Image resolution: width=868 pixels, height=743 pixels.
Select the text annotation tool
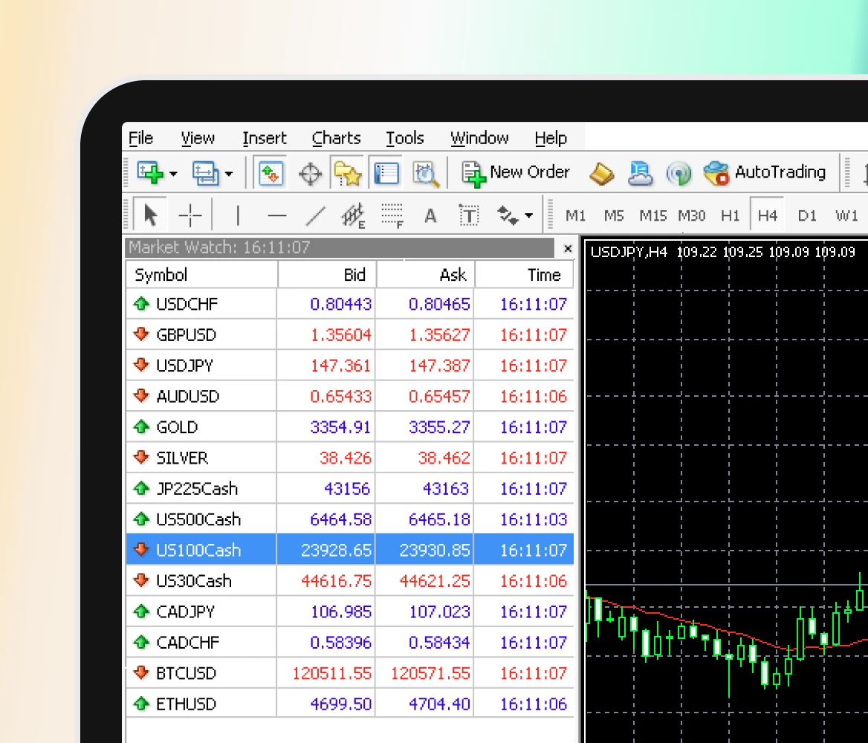point(430,215)
